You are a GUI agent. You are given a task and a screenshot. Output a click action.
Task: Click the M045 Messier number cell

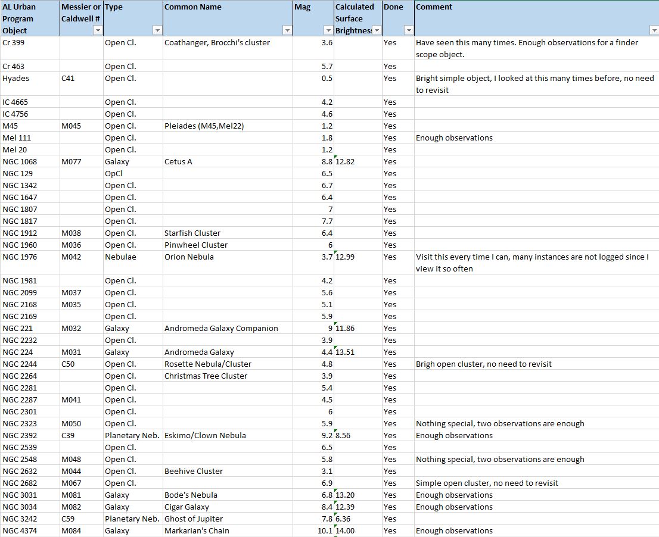point(81,126)
